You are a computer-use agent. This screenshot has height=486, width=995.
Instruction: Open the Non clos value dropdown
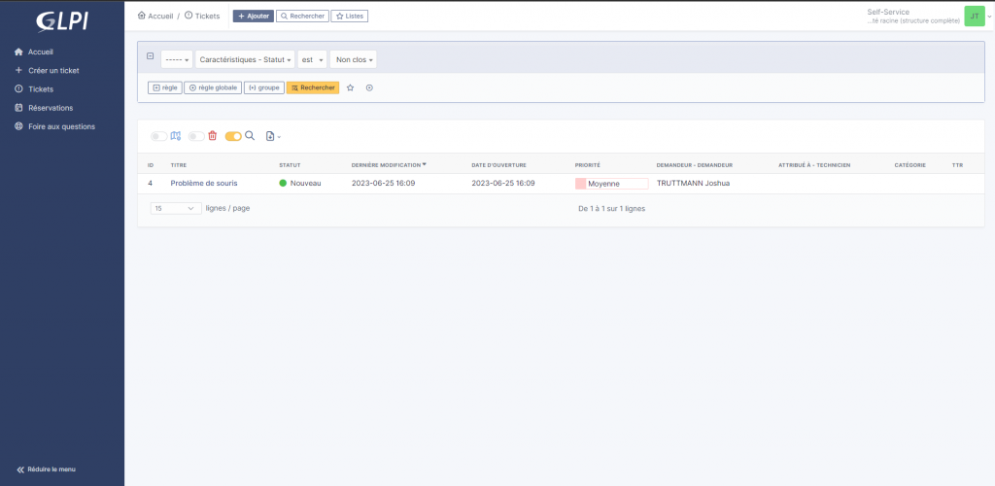353,59
